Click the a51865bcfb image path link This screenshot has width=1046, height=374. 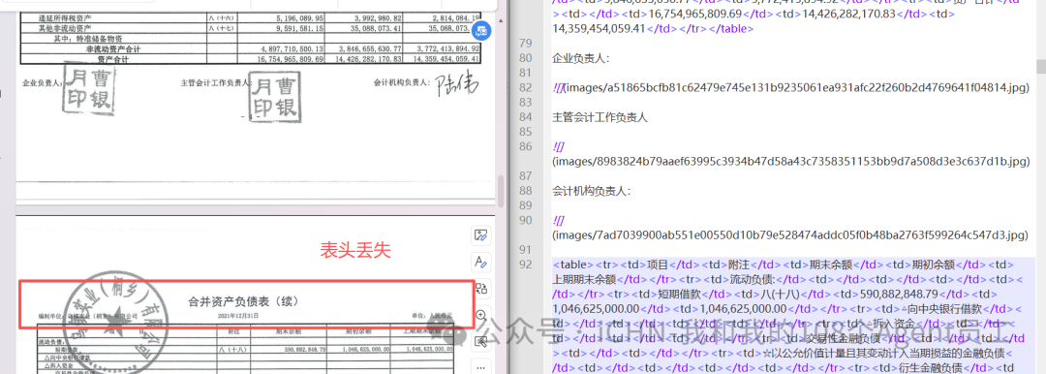pos(790,87)
